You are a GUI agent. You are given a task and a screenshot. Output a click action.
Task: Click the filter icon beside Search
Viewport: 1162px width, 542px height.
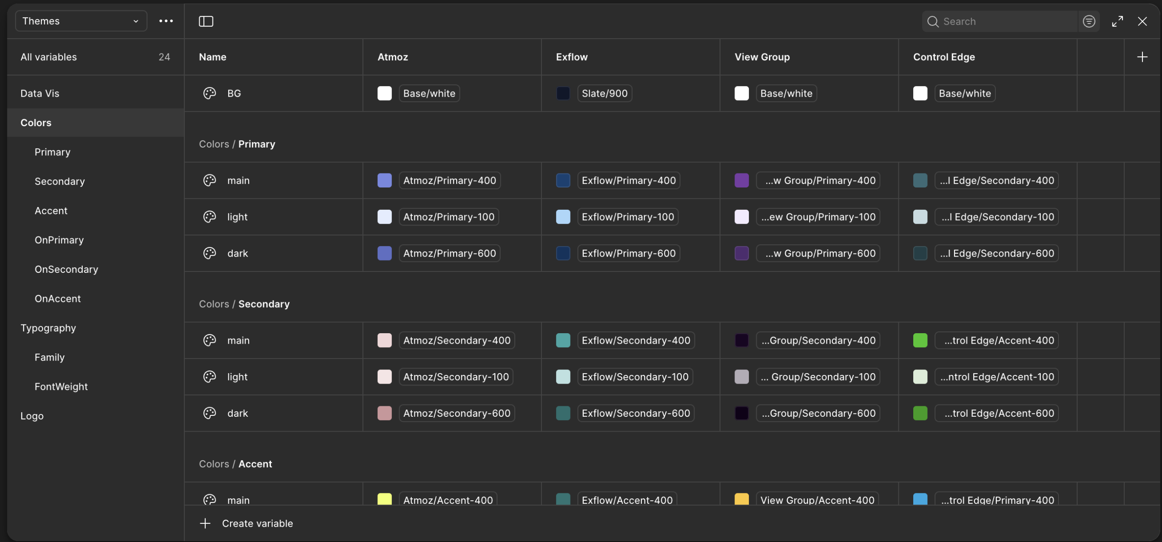click(x=1089, y=21)
